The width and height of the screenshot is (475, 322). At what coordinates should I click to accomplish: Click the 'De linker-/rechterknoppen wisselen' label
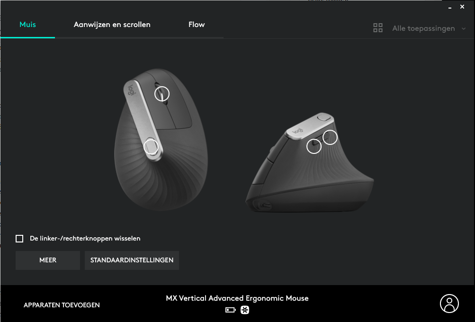point(85,238)
